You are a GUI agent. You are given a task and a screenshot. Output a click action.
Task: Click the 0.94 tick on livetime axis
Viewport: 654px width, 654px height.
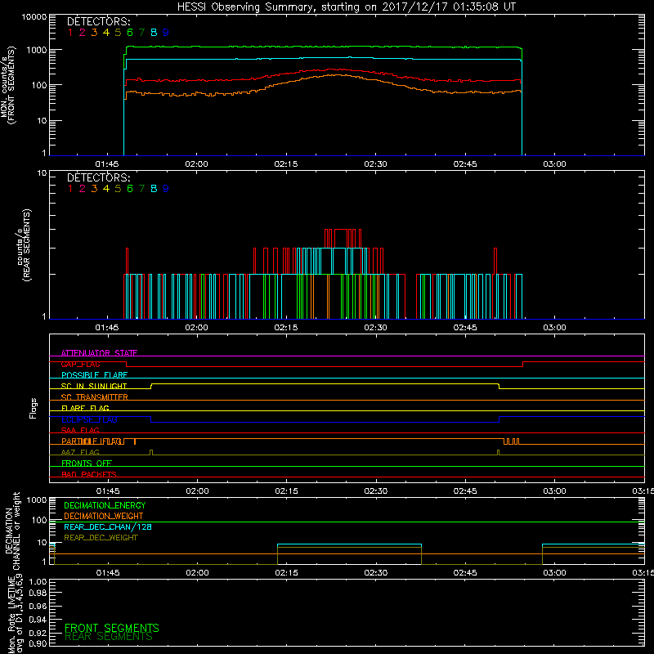coord(38,620)
